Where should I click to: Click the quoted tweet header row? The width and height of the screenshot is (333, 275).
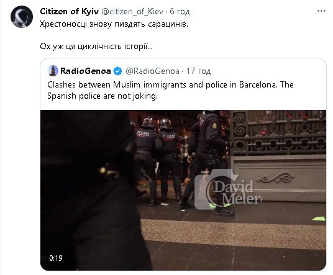[129, 71]
